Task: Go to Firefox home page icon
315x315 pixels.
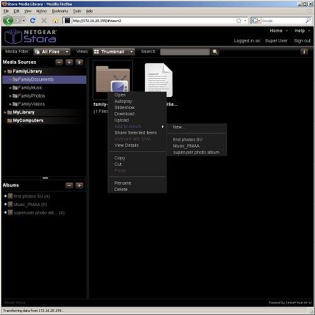Action: tap(55, 21)
